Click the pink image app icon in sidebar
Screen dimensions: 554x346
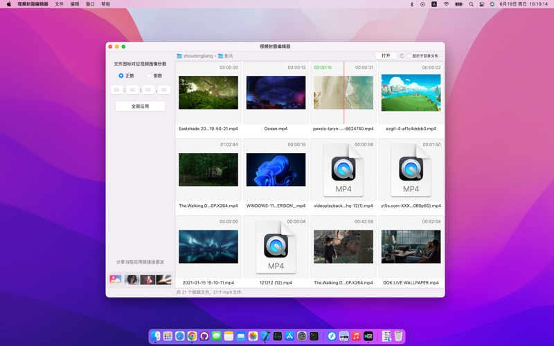(x=116, y=280)
